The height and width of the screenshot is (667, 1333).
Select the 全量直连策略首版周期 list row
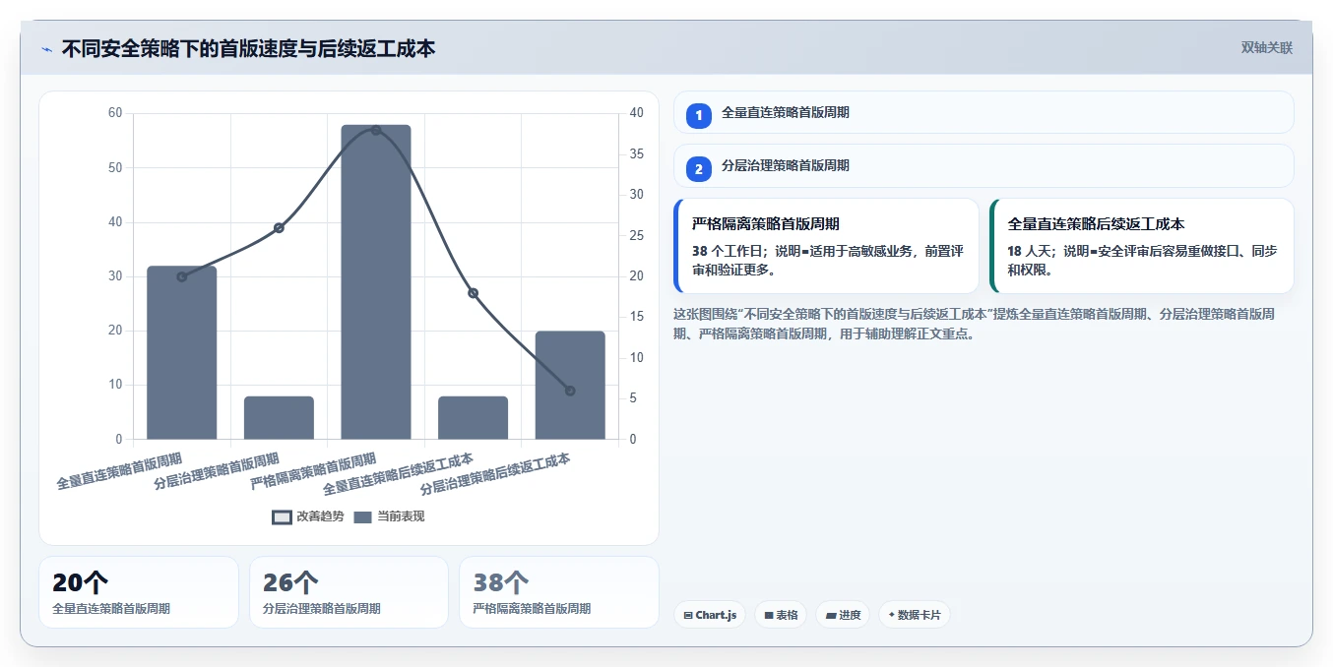(984, 112)
